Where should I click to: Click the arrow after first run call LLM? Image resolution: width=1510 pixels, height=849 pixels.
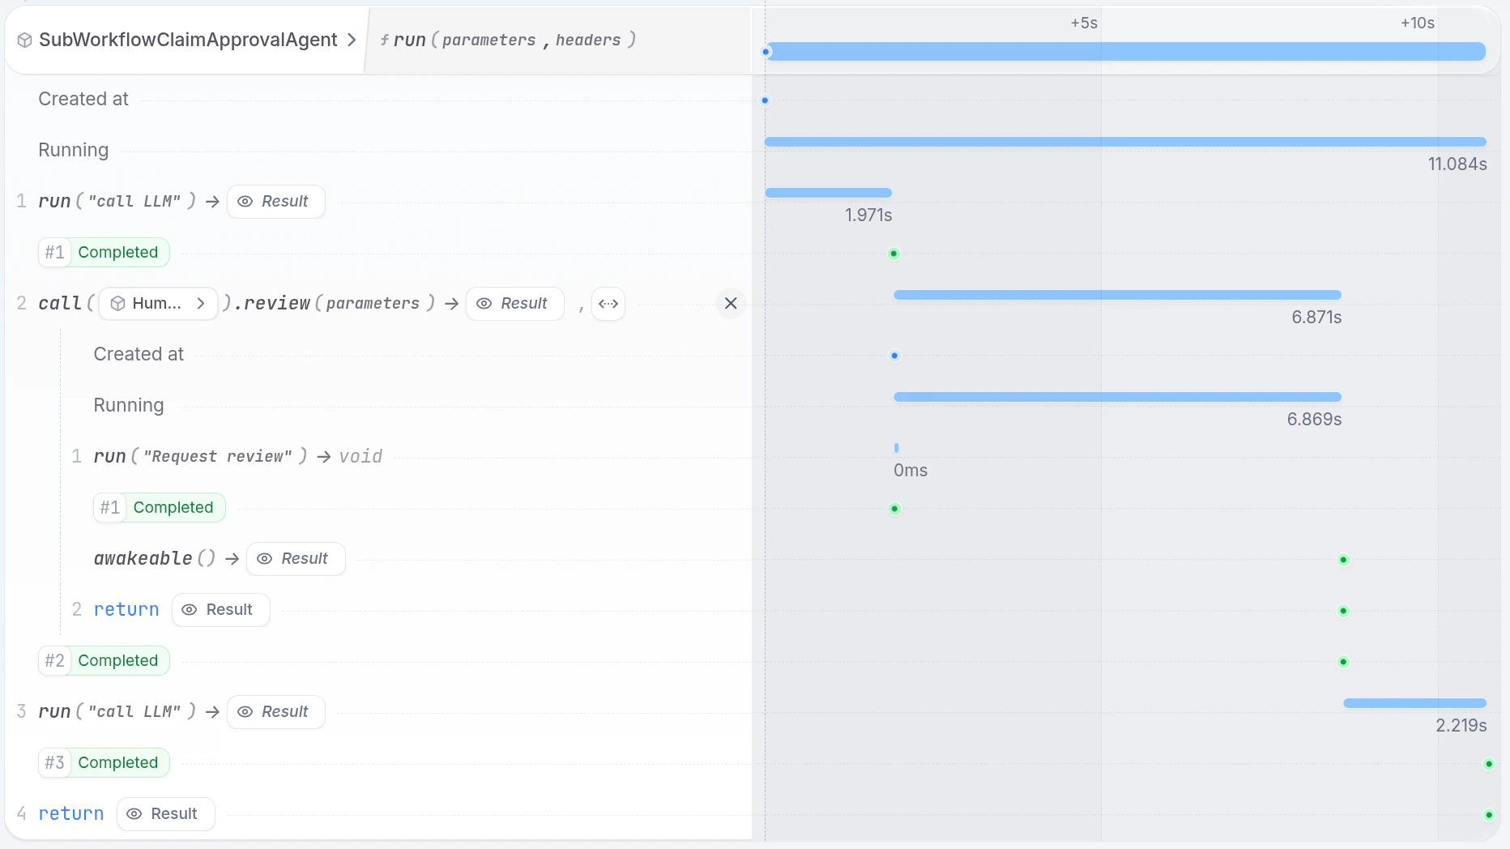[212, 201]
